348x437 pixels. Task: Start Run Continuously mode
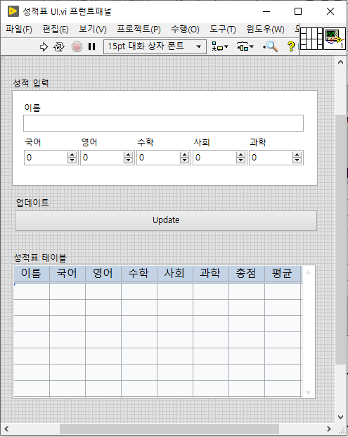coord(59,46)
